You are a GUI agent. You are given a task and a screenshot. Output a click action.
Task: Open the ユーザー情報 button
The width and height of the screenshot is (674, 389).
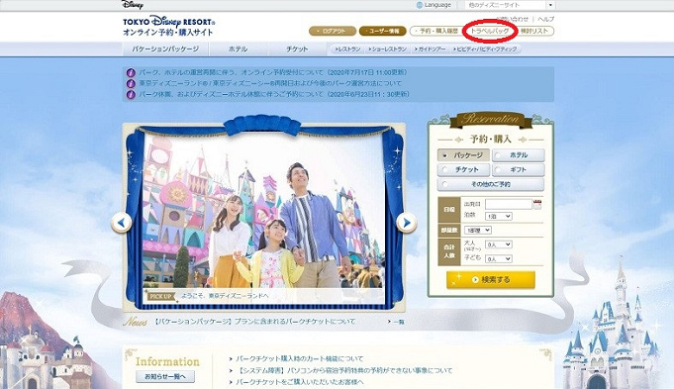[383, 31]
